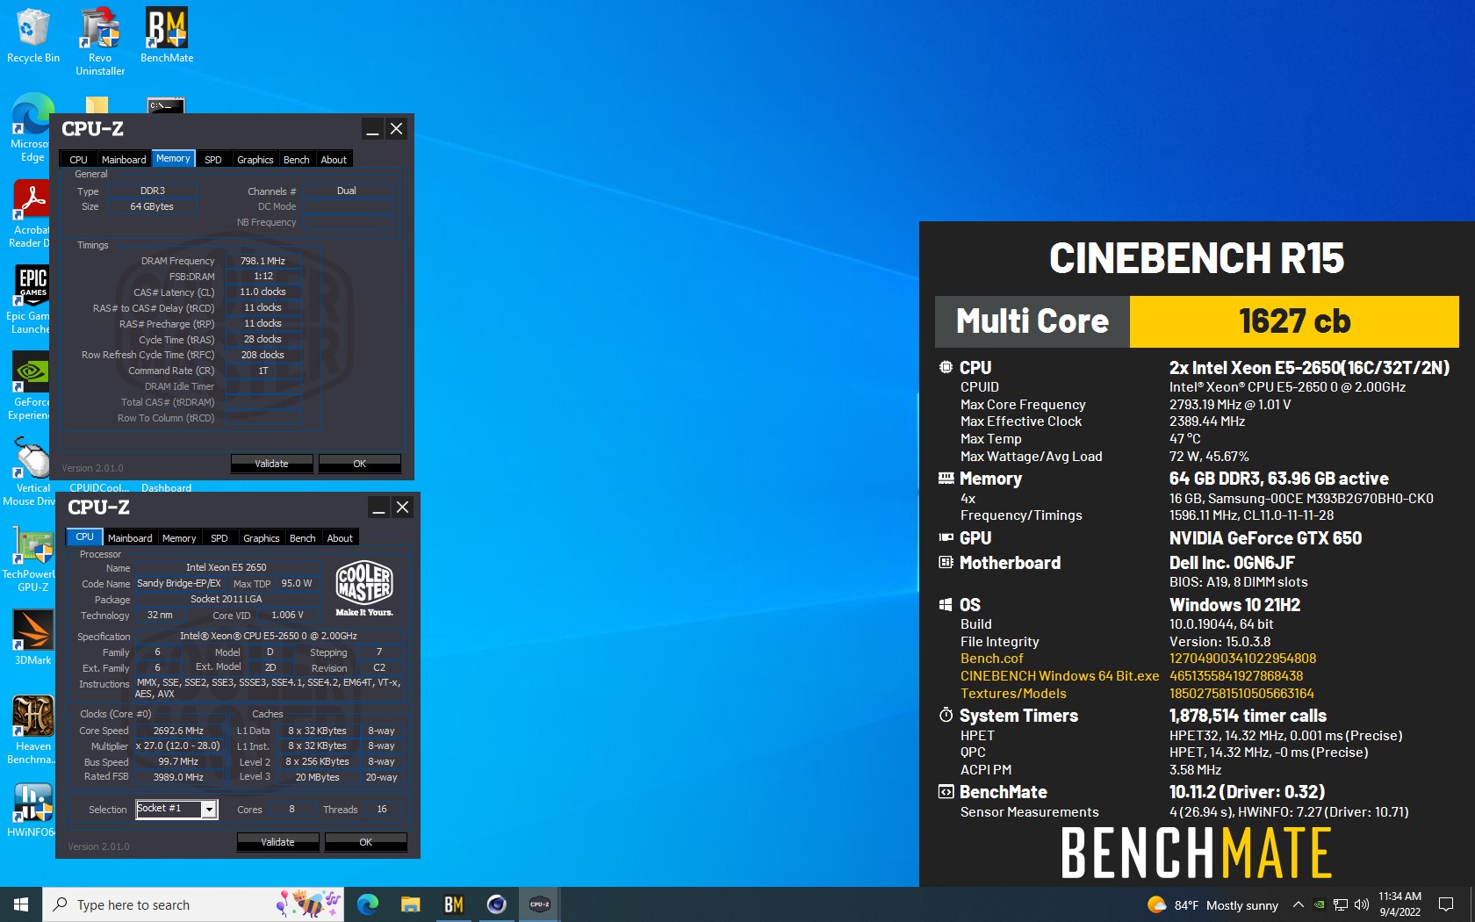Switch to Graphics tab in lower CPU-Z window
Viewport: 1475px width, 922px height.
pyautogui.click(x=262, y=538)
